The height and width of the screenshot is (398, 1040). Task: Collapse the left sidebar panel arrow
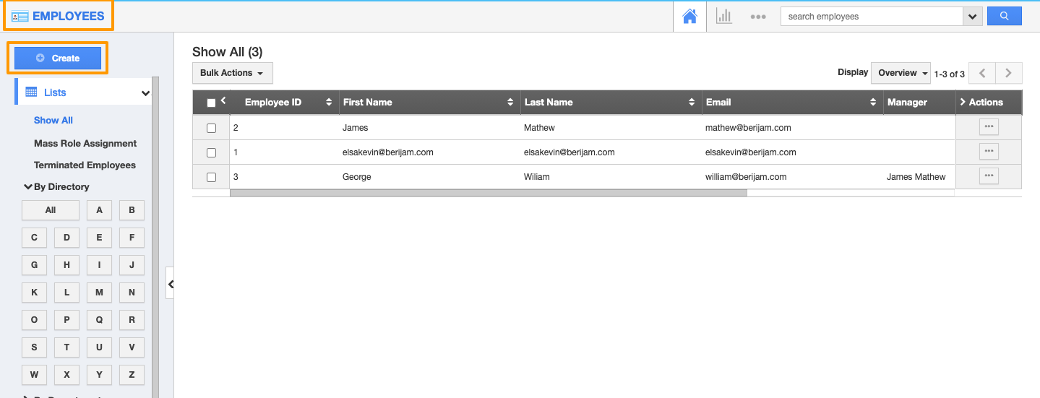coord(171,285)
